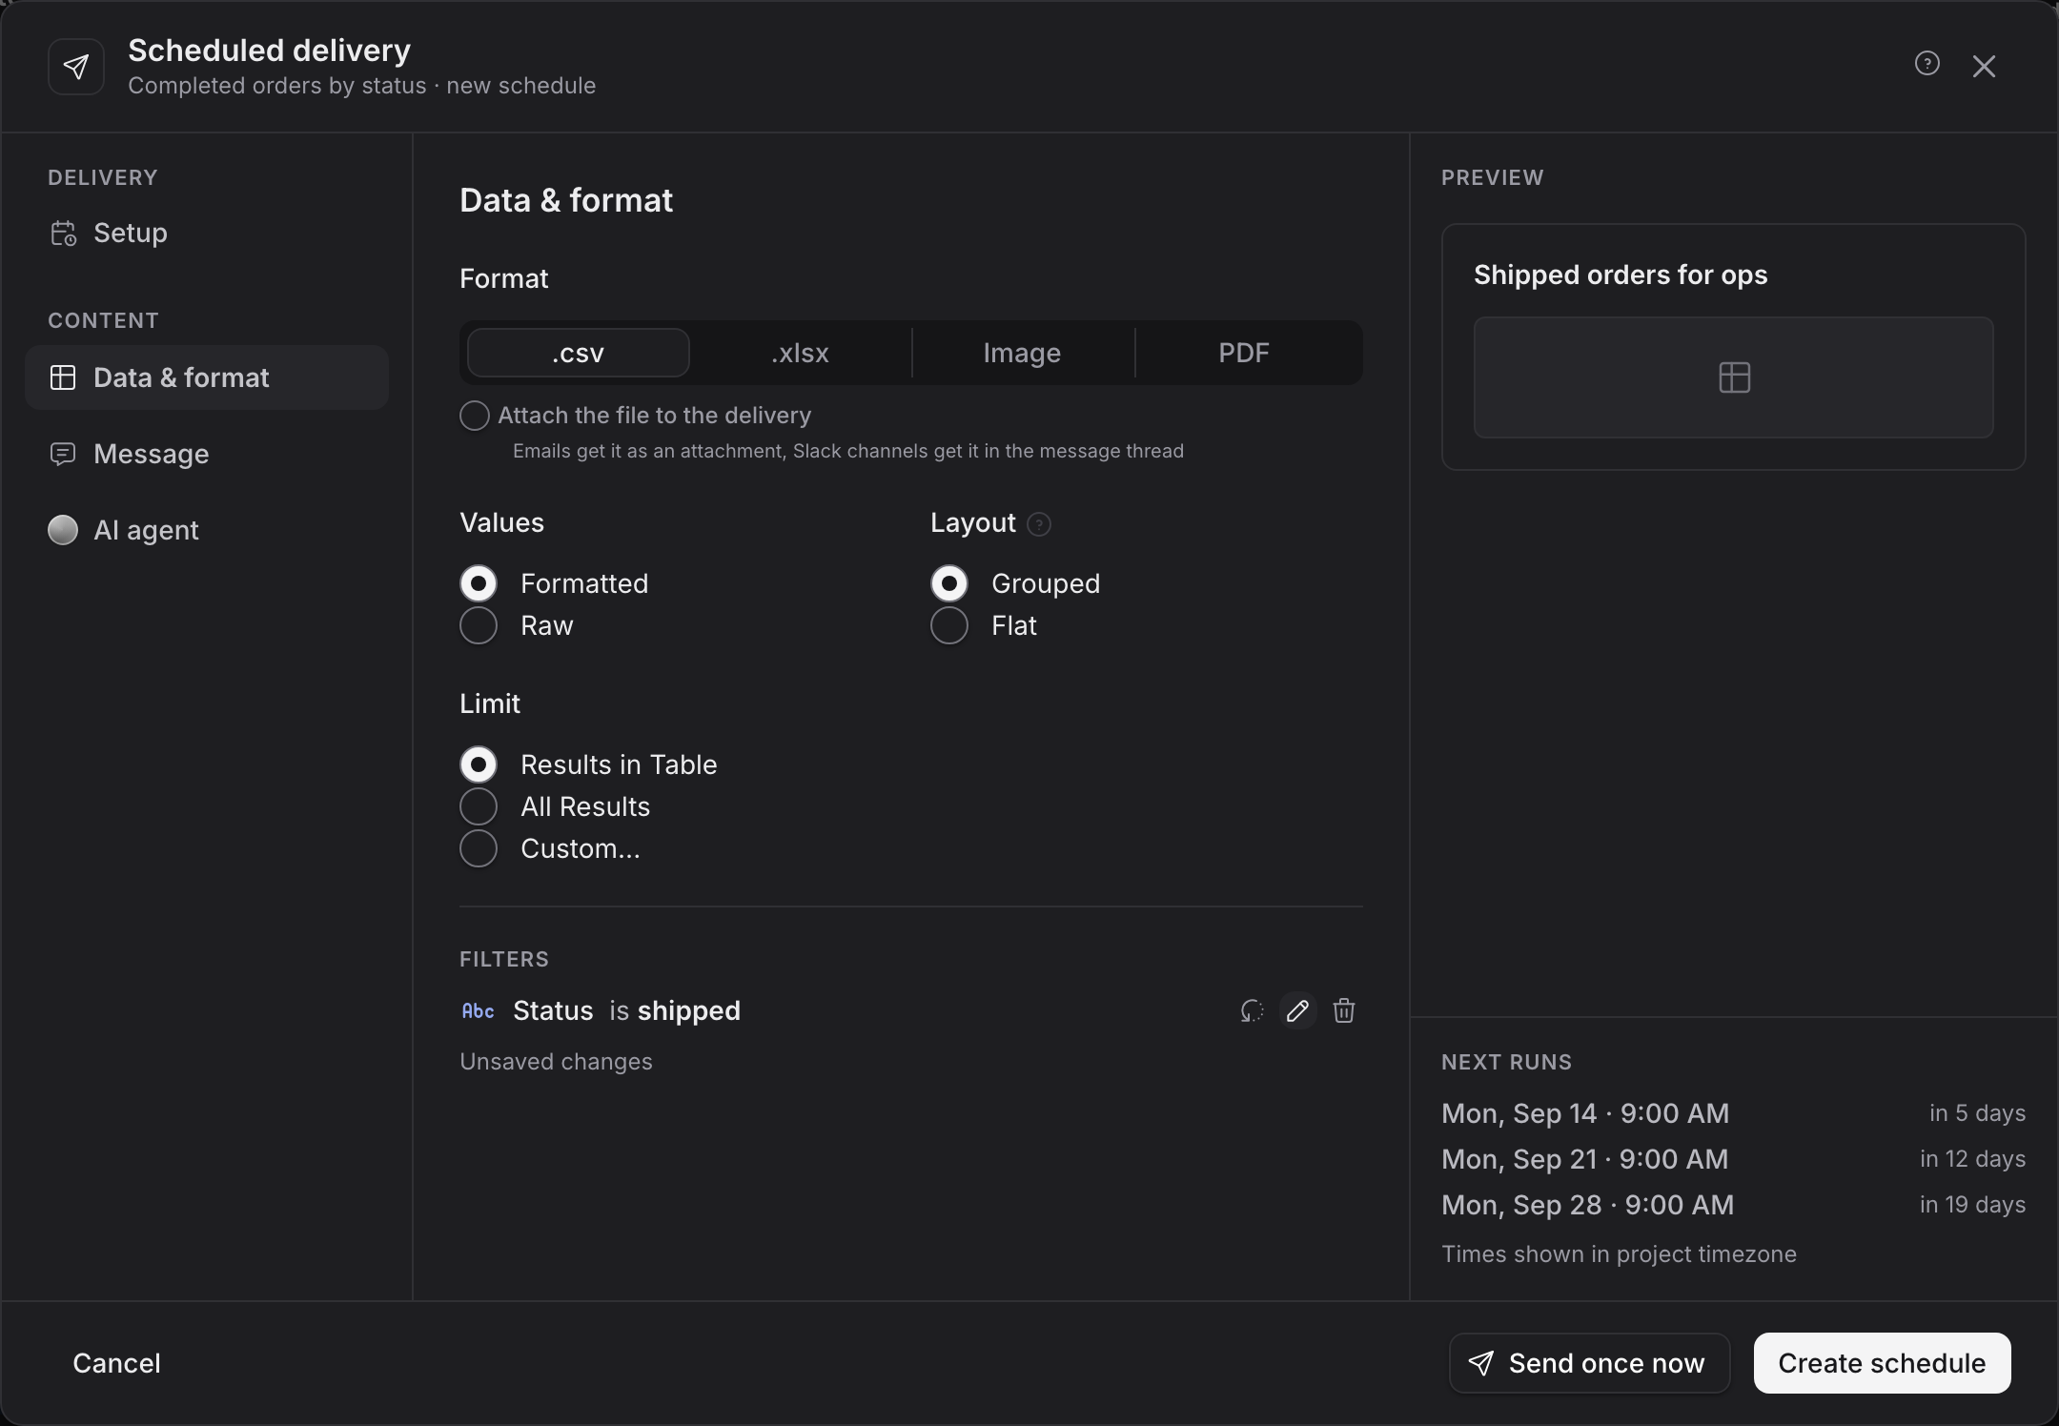Click the Mon, Sep 28 · 9:00 AM run

[x=1587, y=1205]
